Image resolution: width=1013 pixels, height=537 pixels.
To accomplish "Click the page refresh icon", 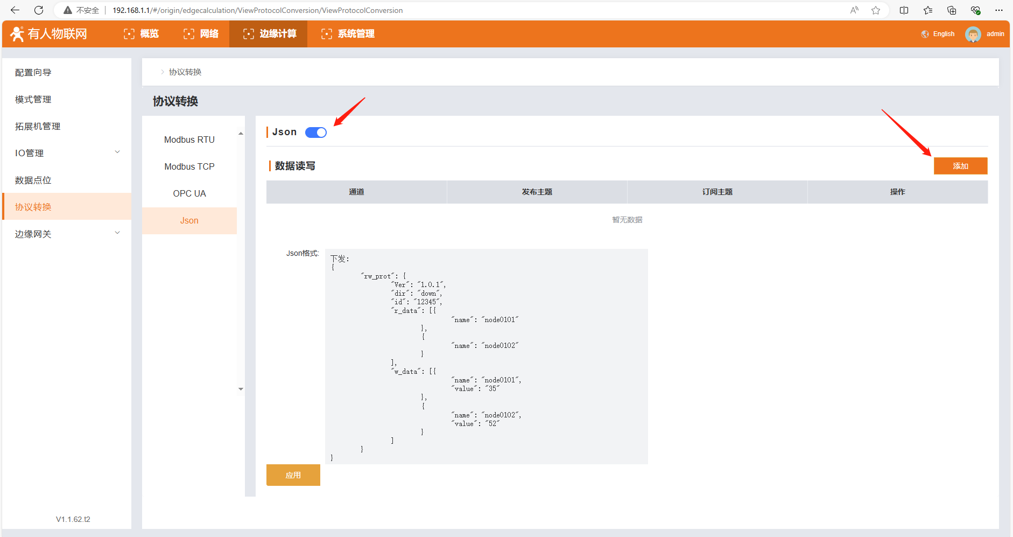I will [x=39, y=10].
